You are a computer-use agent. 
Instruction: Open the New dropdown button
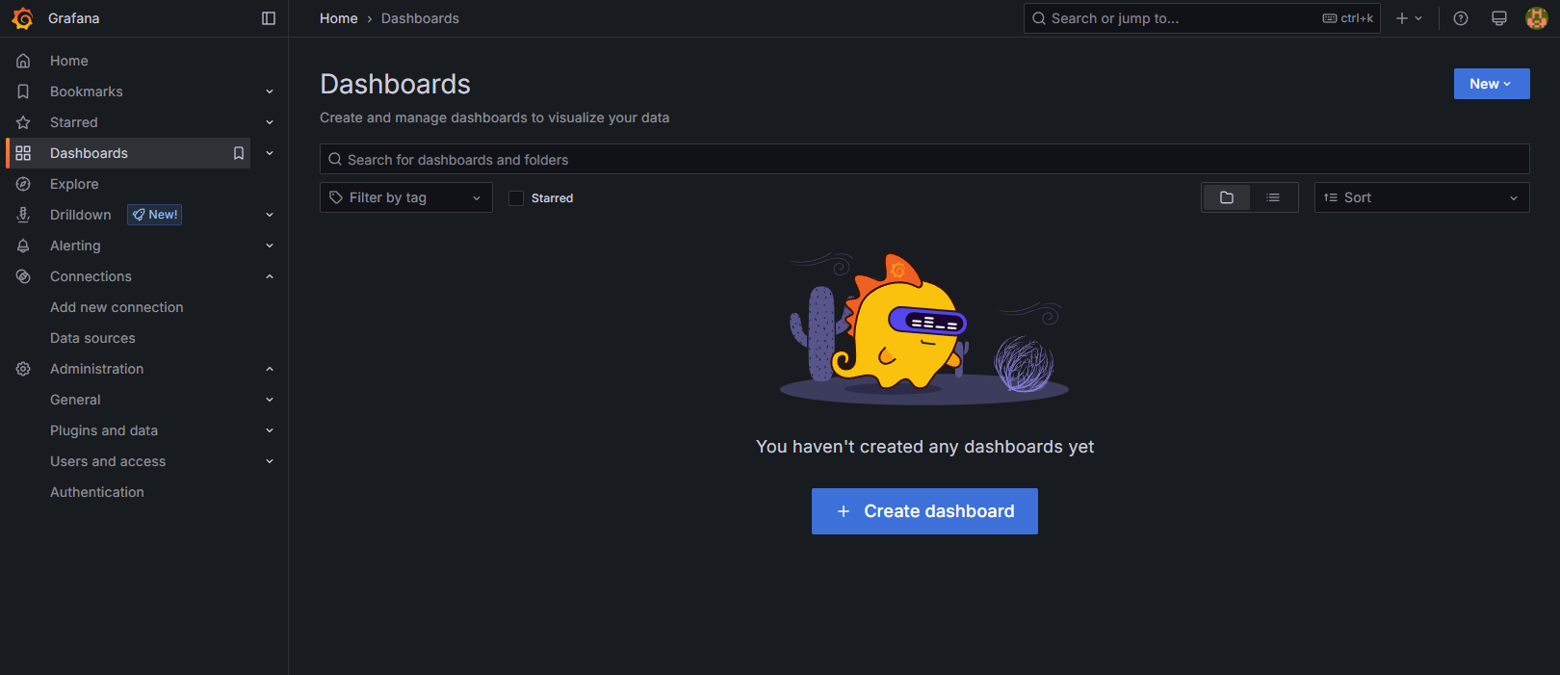(x=1492, y=84)
